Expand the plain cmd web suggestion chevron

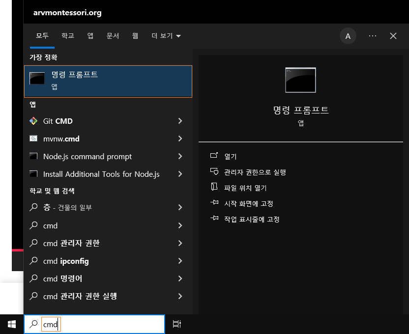[x=180, y=225]
